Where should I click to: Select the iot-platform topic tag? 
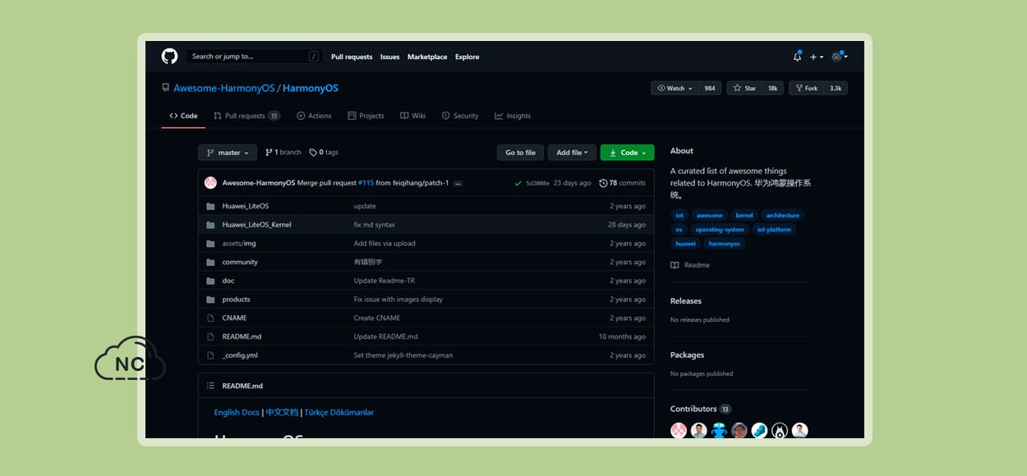pos(775,230)
